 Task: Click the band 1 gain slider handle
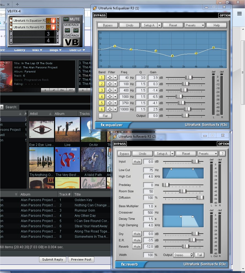189,77
